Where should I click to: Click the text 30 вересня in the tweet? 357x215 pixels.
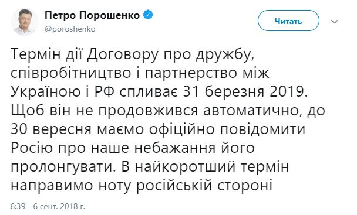pos(51,130)
